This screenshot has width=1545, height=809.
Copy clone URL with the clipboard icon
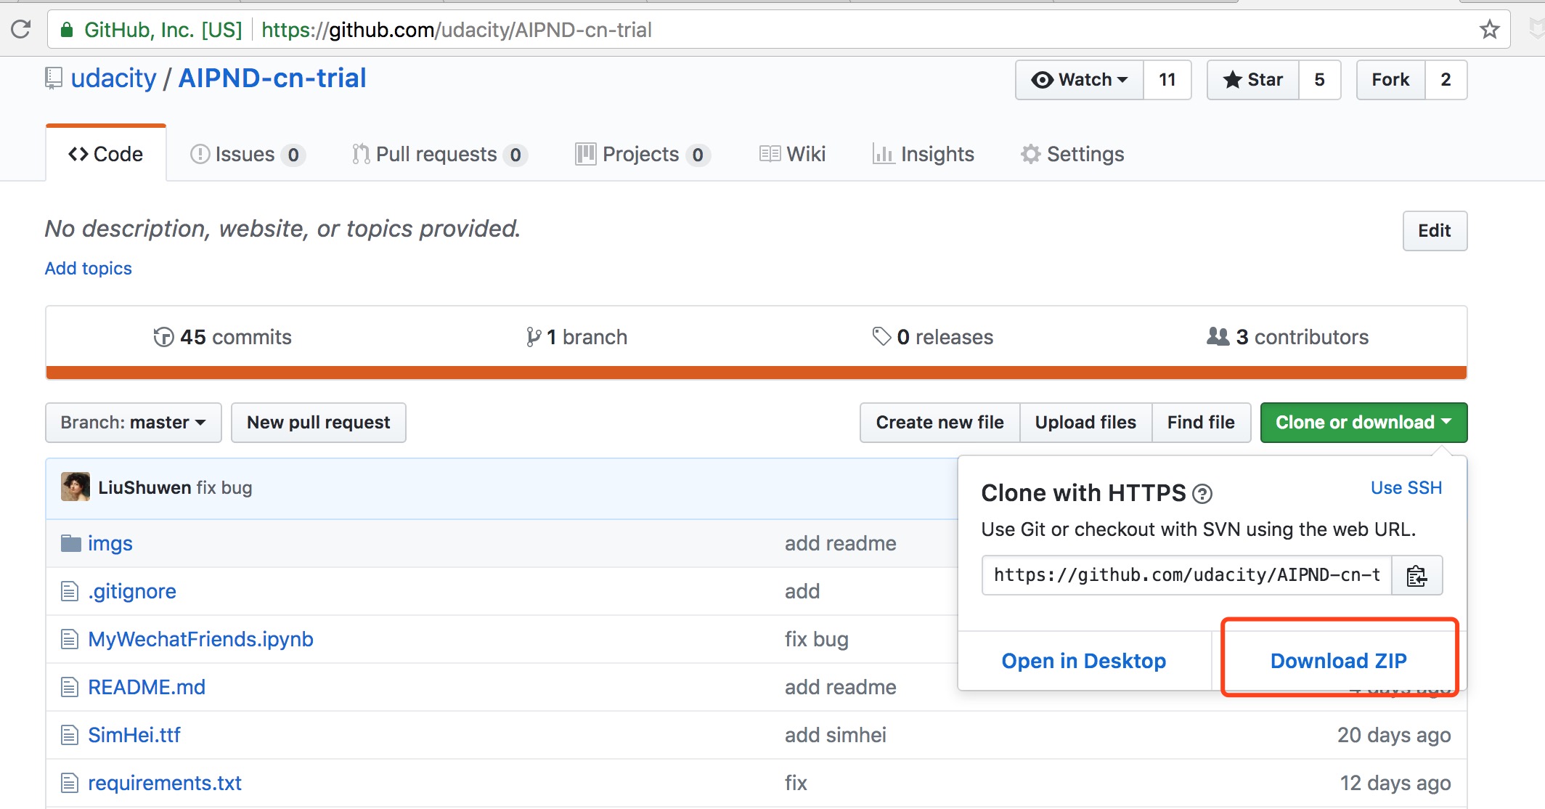click(1416, 576)
